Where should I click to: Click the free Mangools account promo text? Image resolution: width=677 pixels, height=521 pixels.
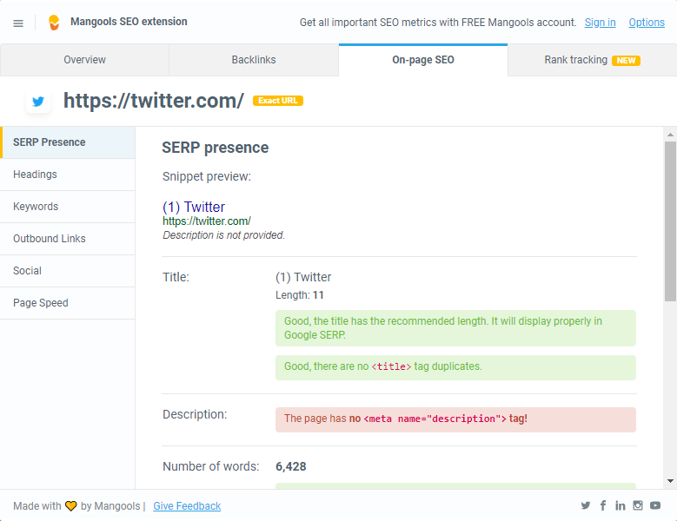coord(438,23)
